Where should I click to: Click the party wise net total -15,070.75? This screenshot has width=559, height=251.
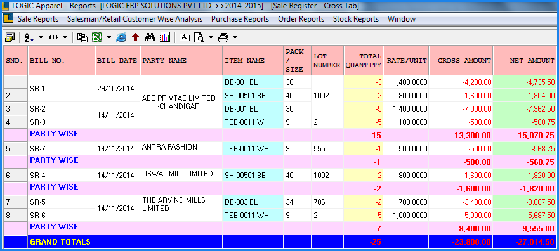coord(524,135)
